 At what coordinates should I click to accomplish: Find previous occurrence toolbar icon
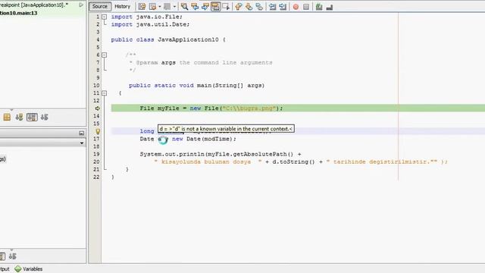point(195,7)
